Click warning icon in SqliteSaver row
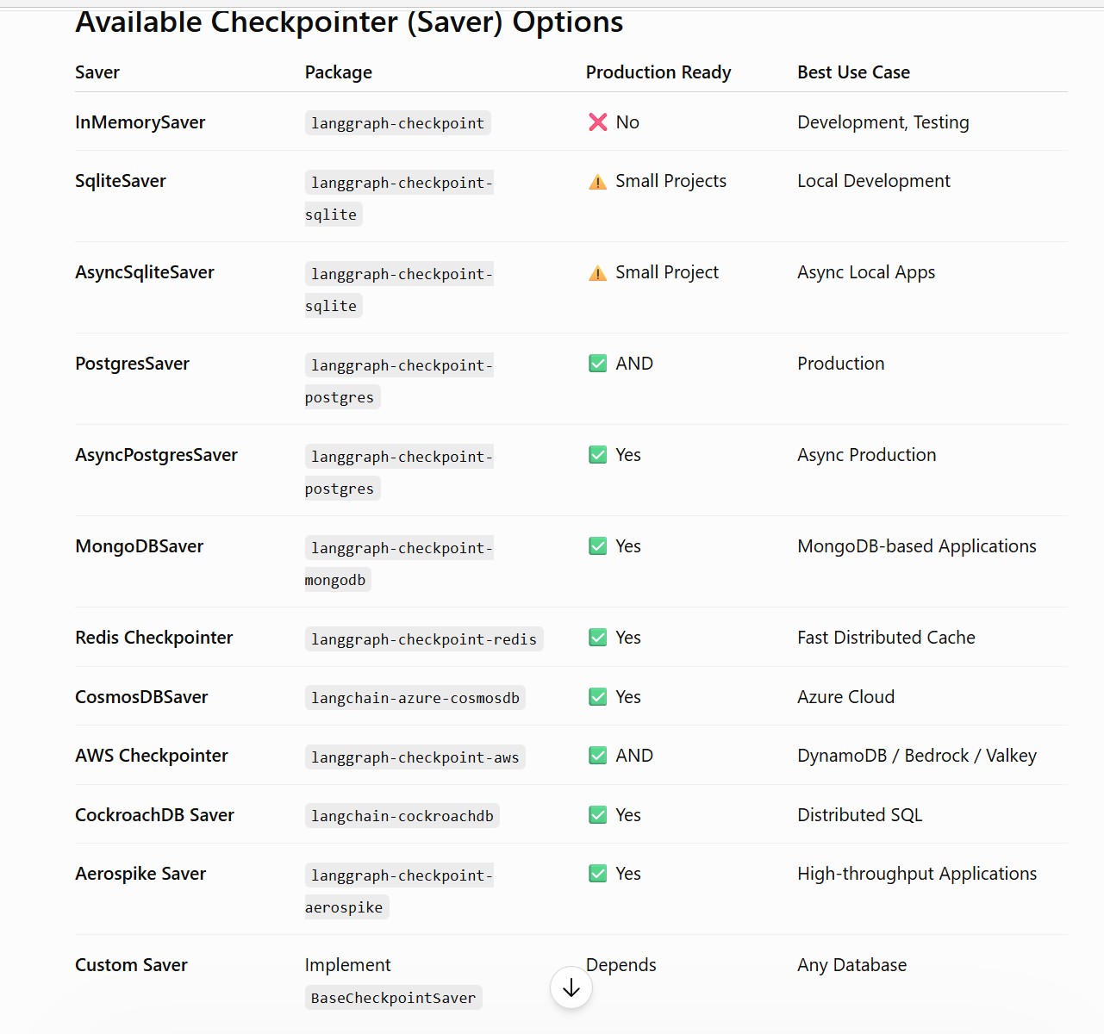 [597, 182]
